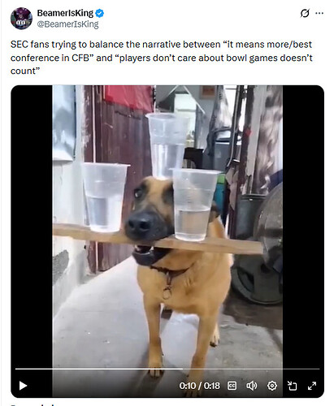Click the 0:10 / 0:18 timestamp
Screen dimensions: 334x406
coord(199,386)
